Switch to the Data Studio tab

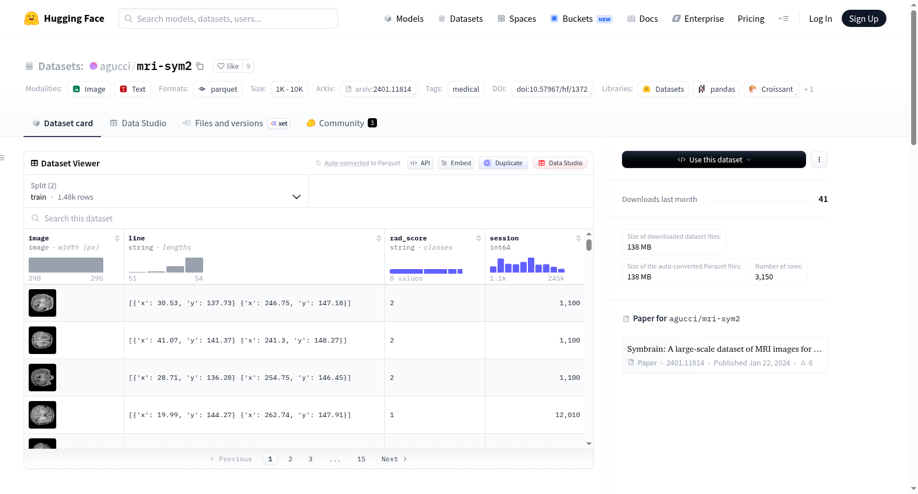[138, 123]
